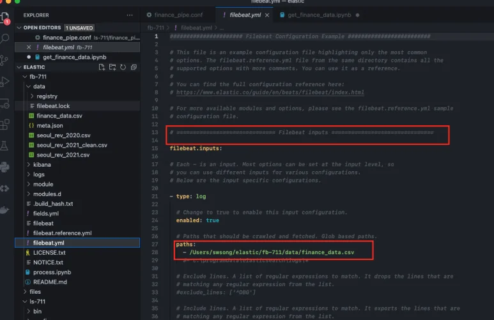The width and height of the screenshot is (494, 320).
Task: Open the Run and Debug view
Action: point(6,81)
